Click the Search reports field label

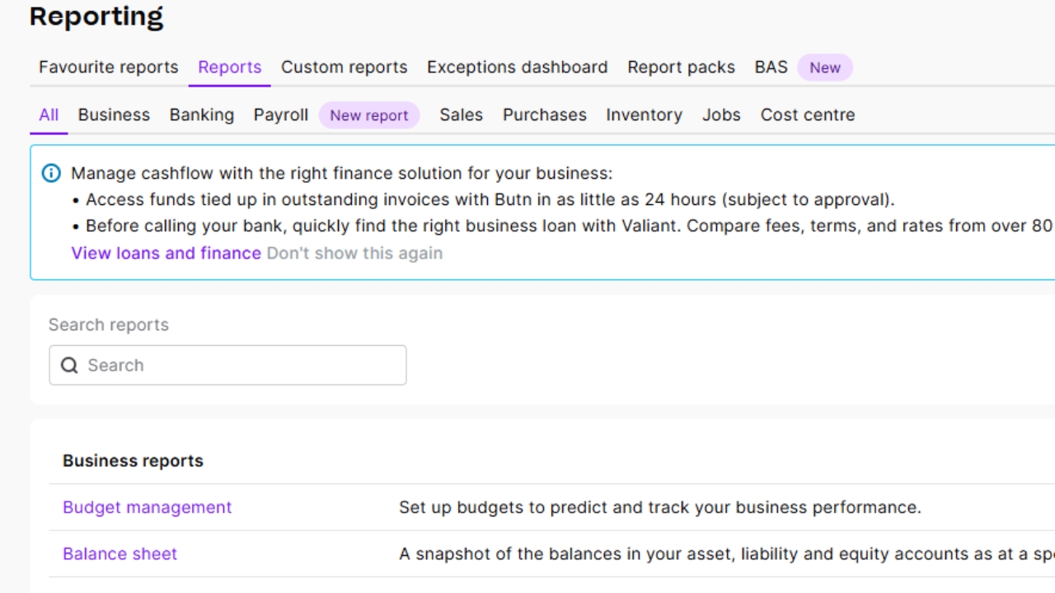point(109,325)
